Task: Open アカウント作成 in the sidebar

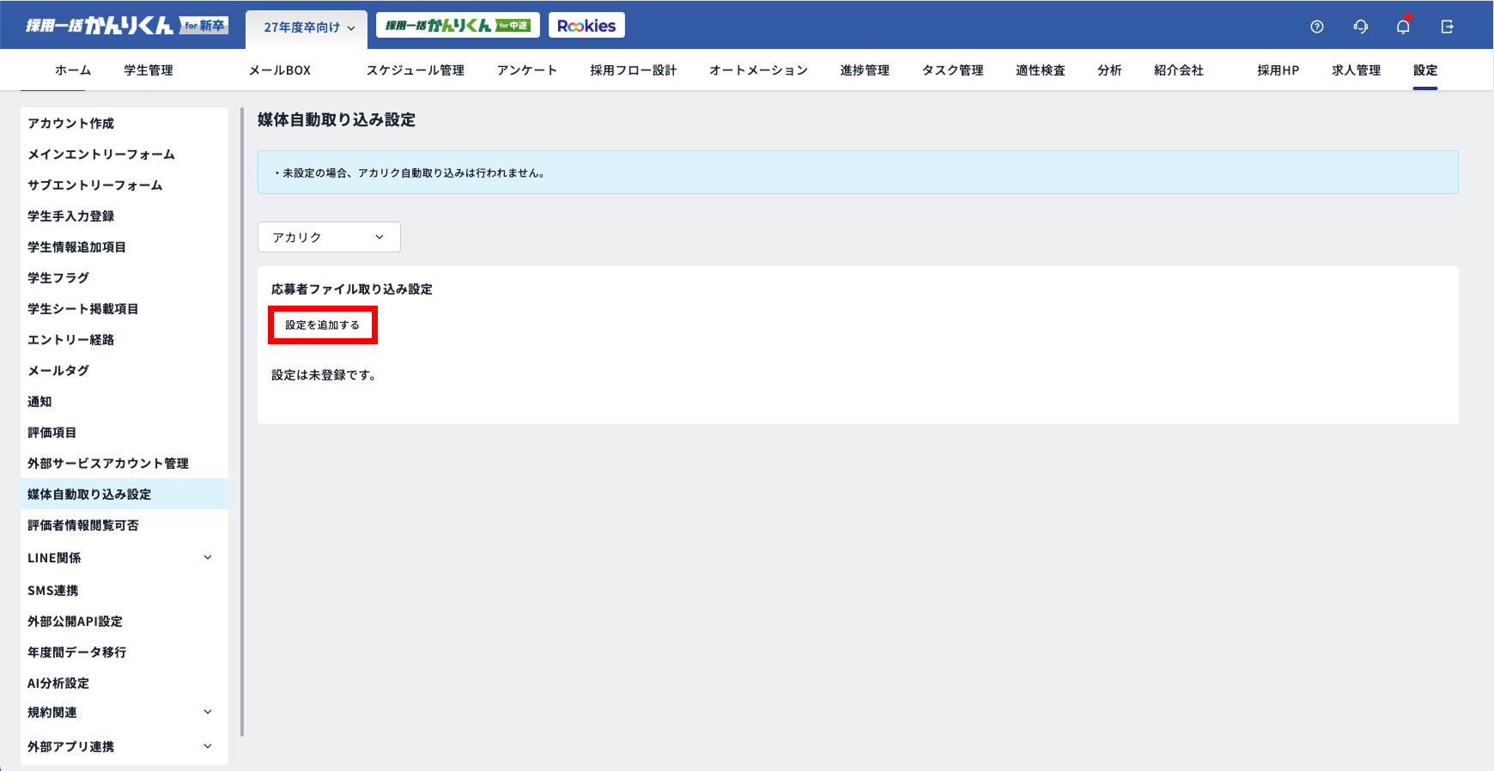Action: tap(71, 124)
